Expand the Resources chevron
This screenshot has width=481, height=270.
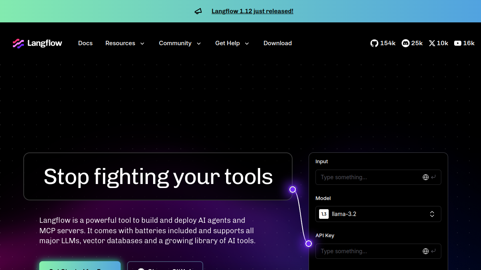142,44
